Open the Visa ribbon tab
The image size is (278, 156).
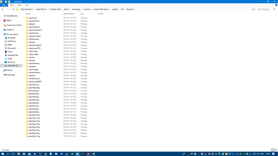pyautogui.click(x=27, y=5)
